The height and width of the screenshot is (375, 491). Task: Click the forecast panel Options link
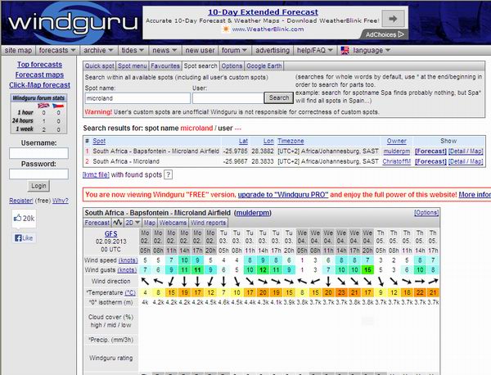click(426, 213)
